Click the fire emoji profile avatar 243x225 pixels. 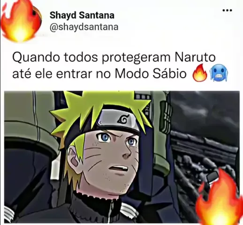coord(22,21)
